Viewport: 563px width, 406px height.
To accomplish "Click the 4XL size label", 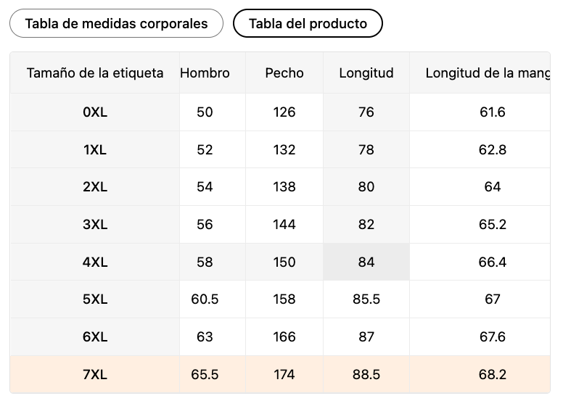I will (x=95, y=262).
